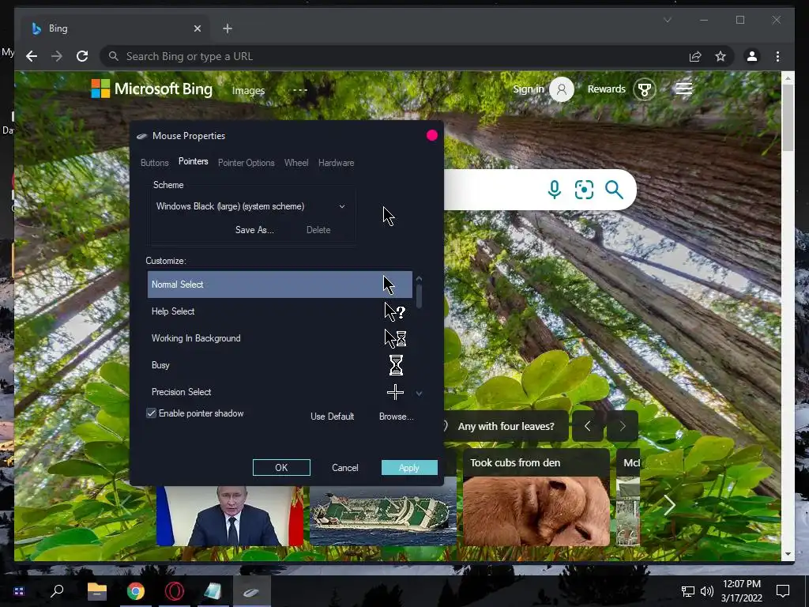This screenshot has height=607, width=809.
Task: Open the share page icon in address bar
Action: tap(695, 56)
